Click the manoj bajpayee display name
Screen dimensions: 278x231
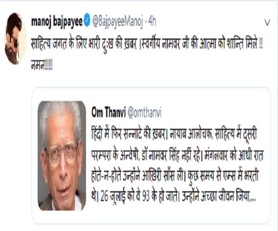point(57,22)
